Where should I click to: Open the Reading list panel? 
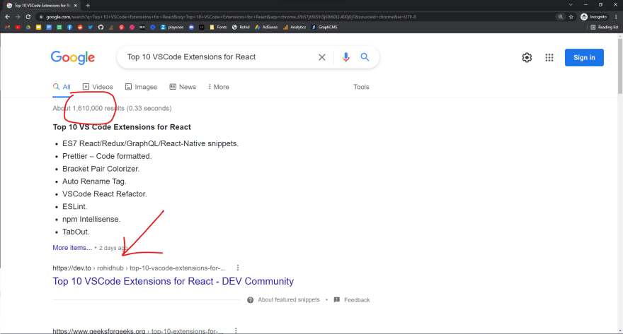click(x=605, y=28)
